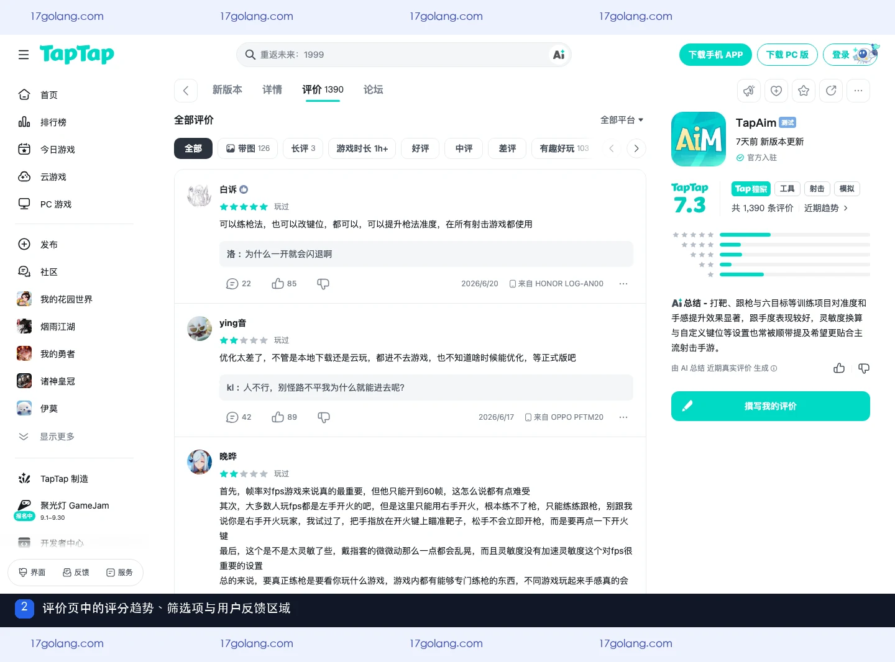895x662 pixels.
Task: Filter reviews by 长评 3
Action: [x=303, y=148]
